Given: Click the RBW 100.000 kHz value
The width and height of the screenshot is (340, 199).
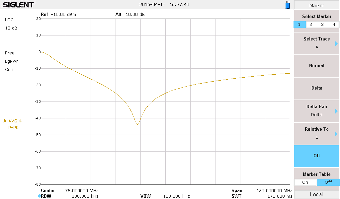Looking at the screenshot, I should pyautogui.click(x=85, y=196).
